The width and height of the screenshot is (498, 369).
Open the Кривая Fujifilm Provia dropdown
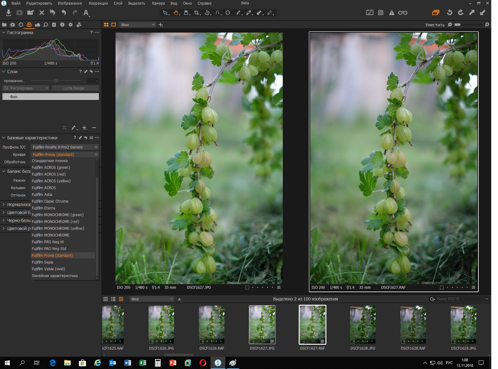point(65,154)
